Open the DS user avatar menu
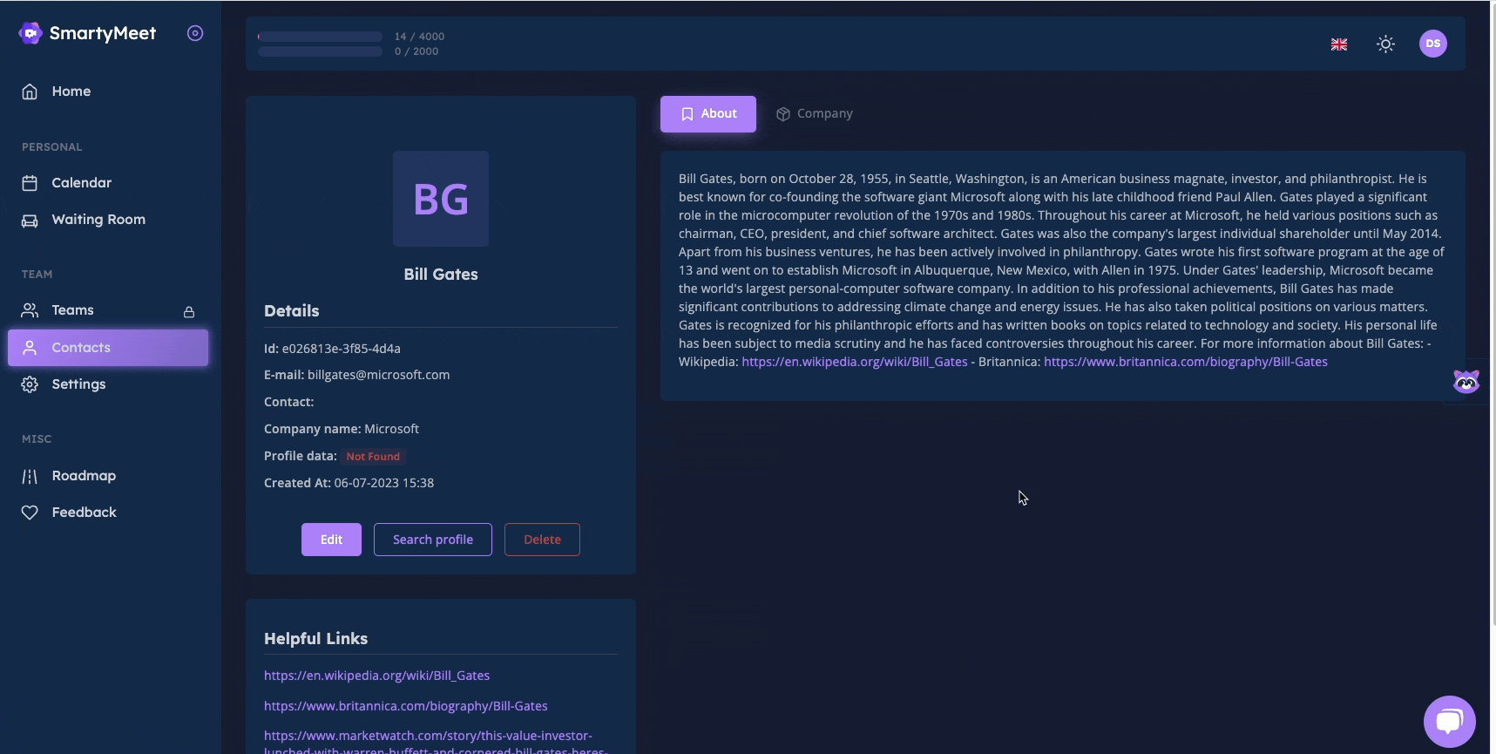1496x754 pixels. 1433,44
